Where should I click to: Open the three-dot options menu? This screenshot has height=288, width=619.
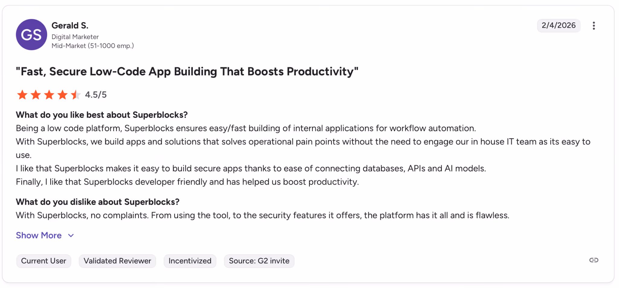coord(594,26)
